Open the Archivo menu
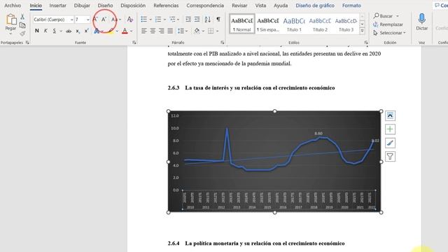Viewport: 448px width, 252px height. (13, 6)
